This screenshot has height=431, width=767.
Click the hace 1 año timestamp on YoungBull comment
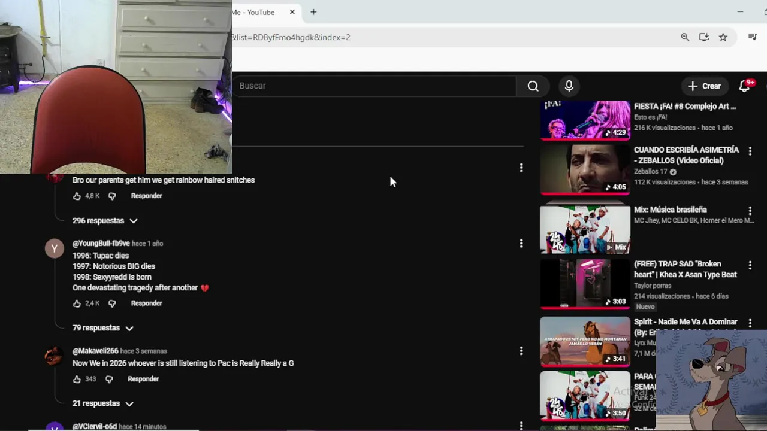pyautogui.click(x=147, y=244)
